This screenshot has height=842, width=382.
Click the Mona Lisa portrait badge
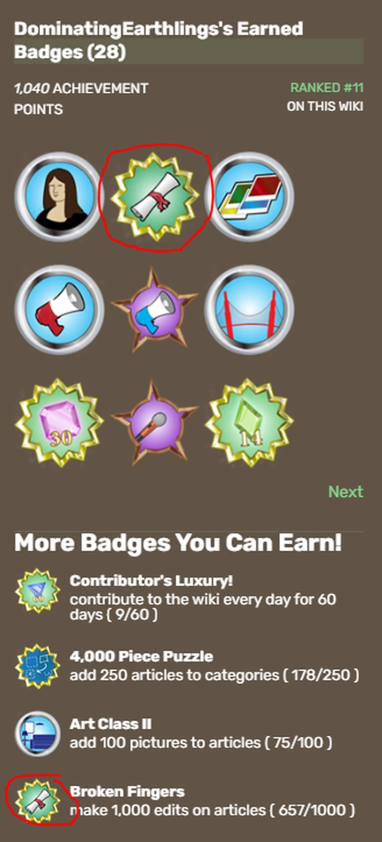coord(59,195)
